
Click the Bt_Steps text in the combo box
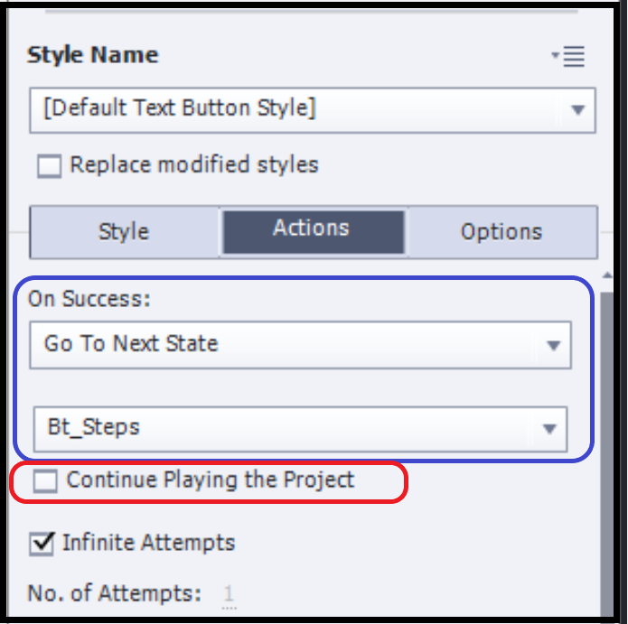coord(91,427)
